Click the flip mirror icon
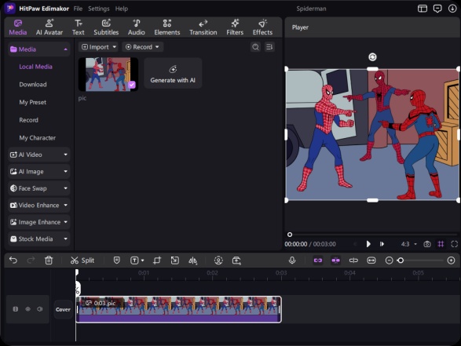 pyautogui.click(x=192, y=260)
